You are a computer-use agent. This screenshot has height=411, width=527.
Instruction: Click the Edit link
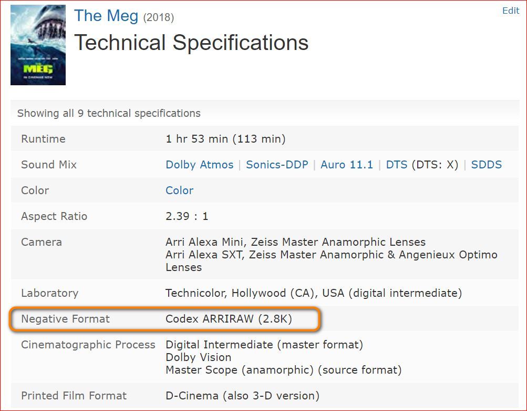511,11
